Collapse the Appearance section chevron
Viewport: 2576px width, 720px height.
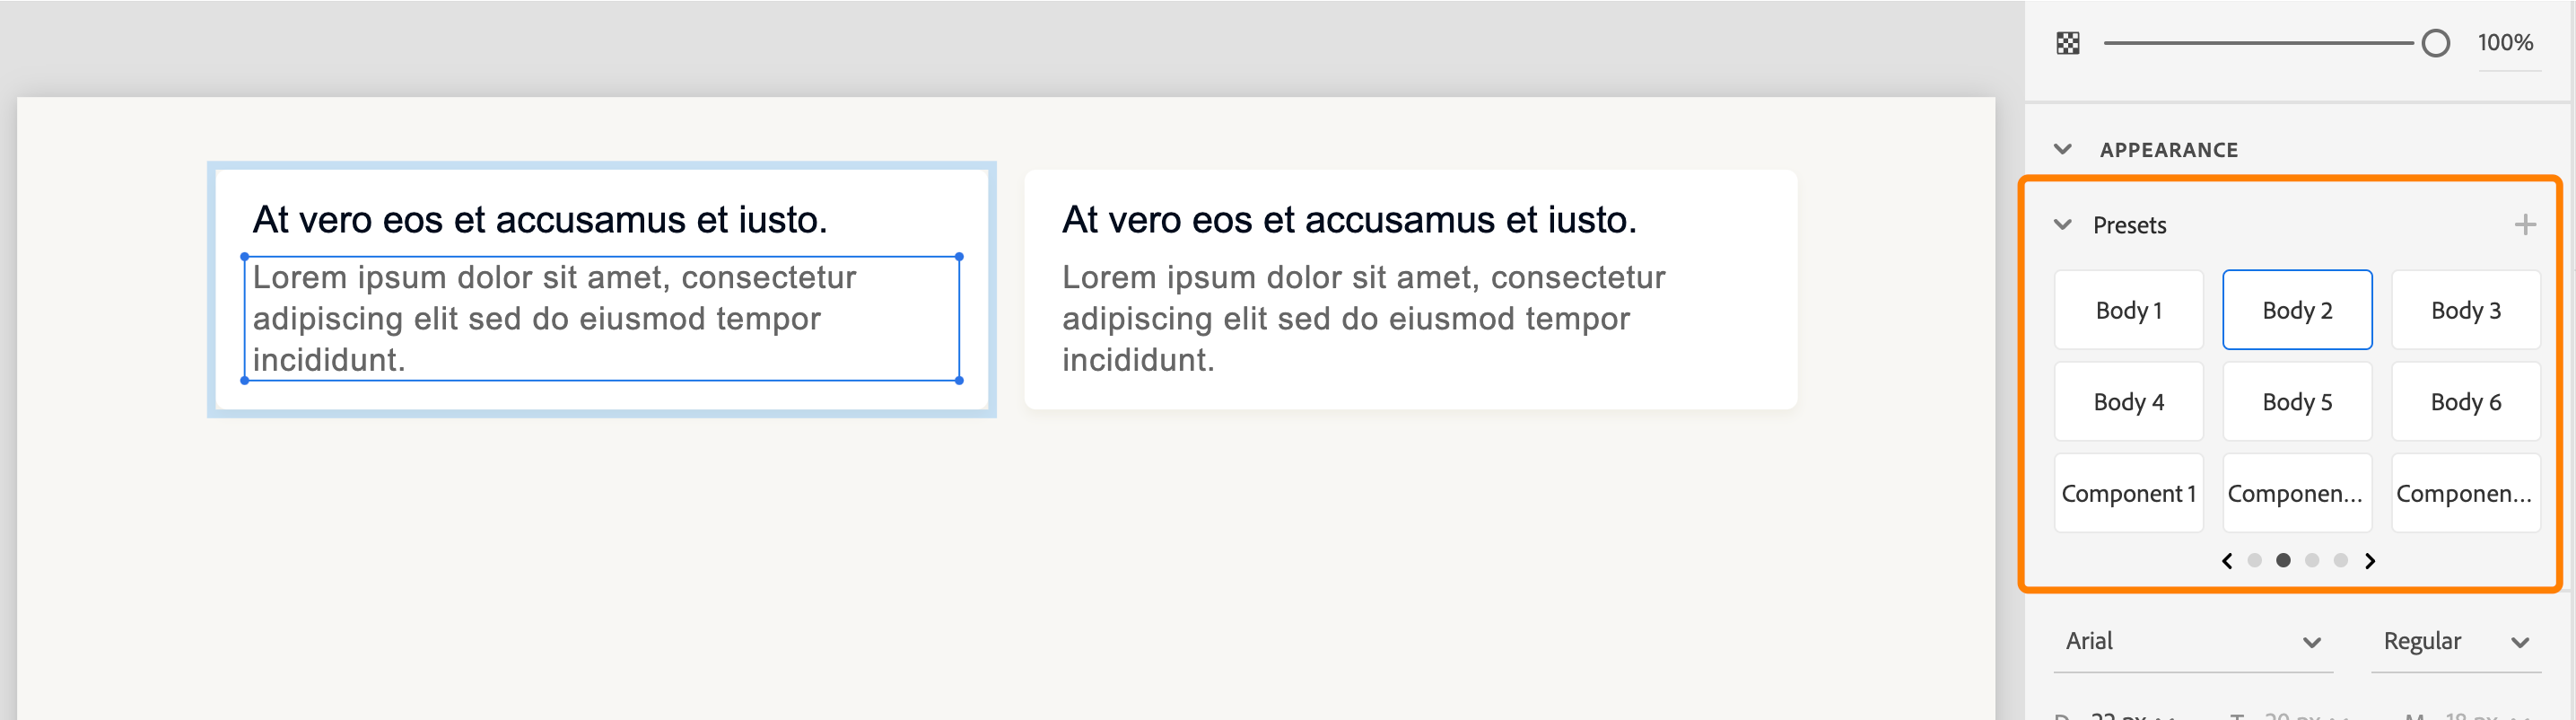(2062, 149)
